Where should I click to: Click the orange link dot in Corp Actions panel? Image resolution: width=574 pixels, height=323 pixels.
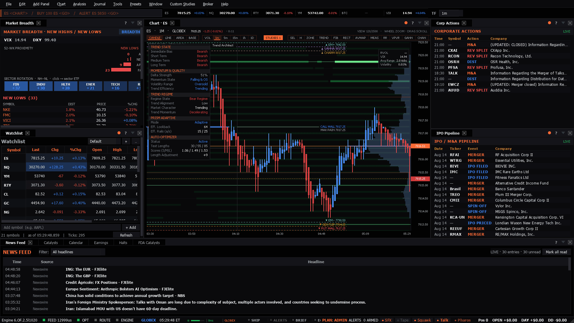(x=549, y=23)
